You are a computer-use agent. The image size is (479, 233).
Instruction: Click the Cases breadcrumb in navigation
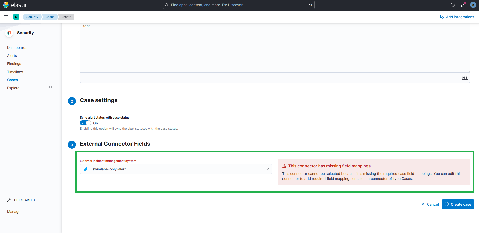coord(50,17)
